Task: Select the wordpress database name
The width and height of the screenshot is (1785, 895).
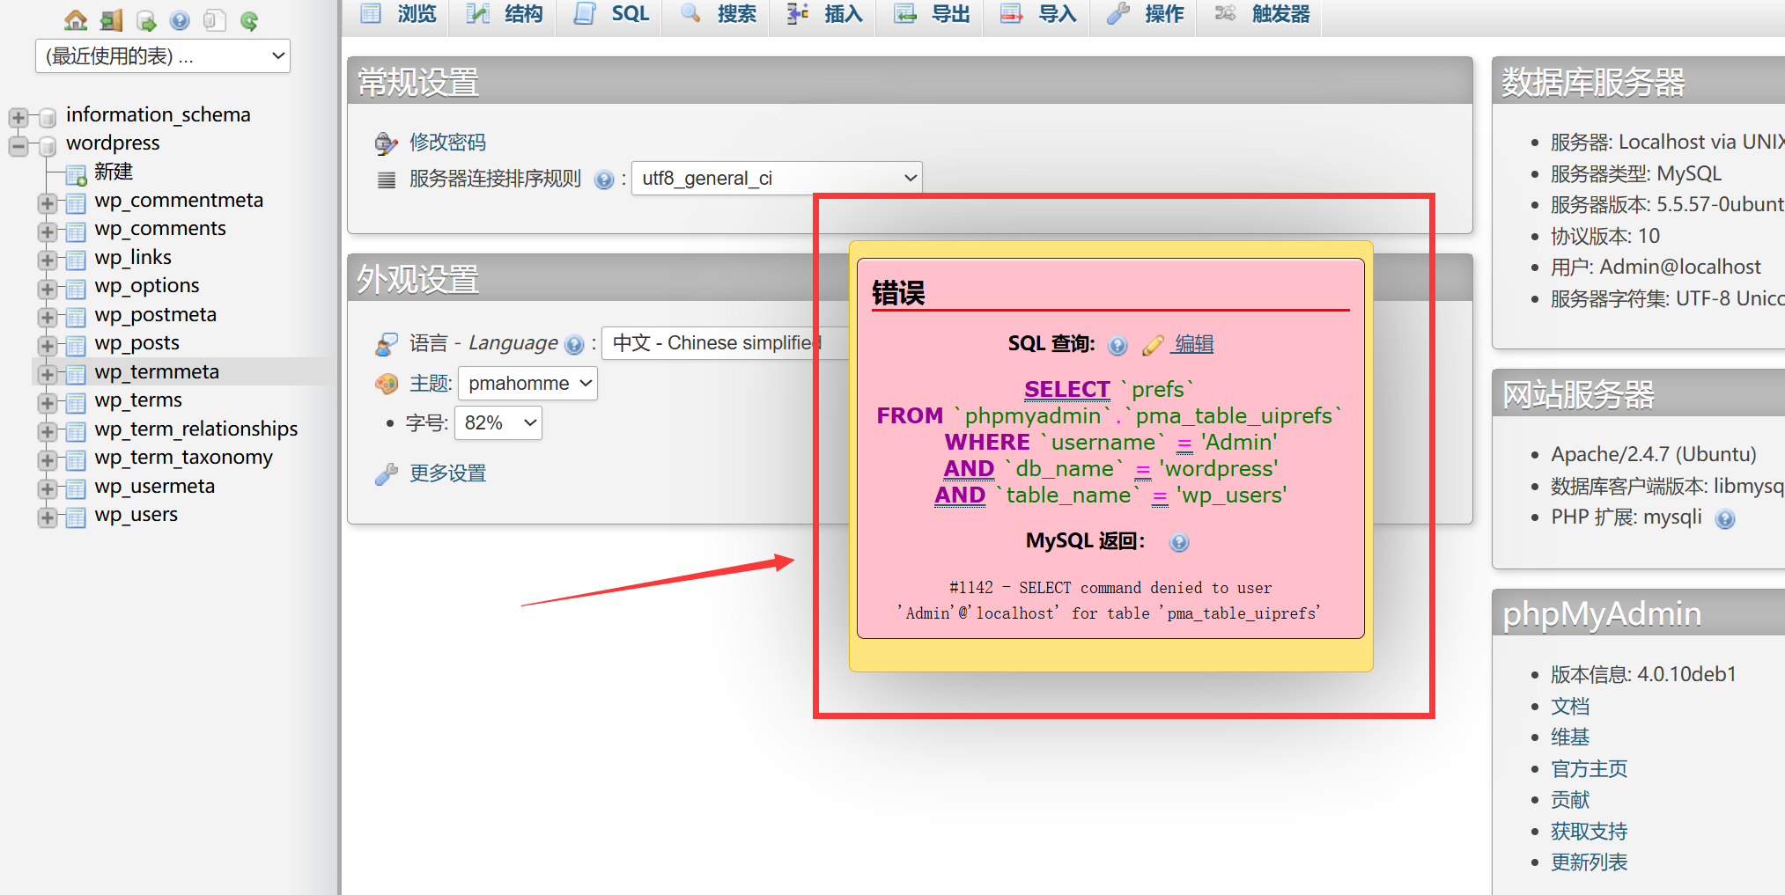Action: point(113,143)
